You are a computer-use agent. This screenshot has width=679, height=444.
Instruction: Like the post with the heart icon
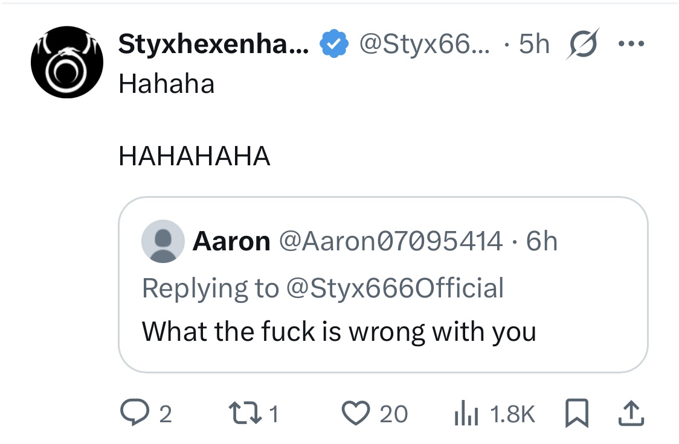coord(356,413)
